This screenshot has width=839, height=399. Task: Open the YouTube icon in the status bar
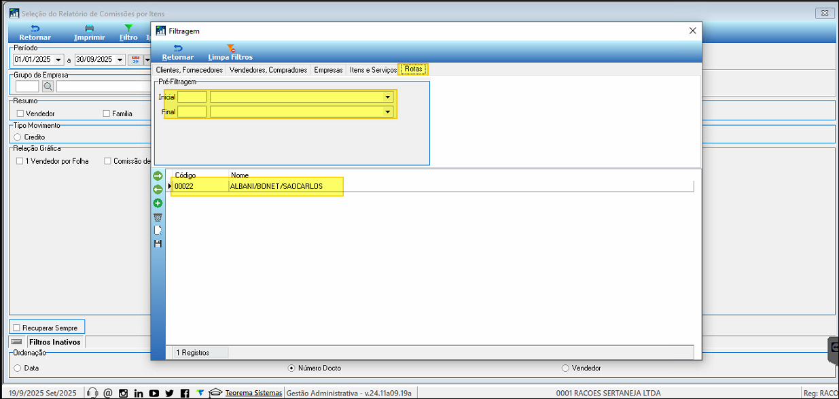coord(154,393)
